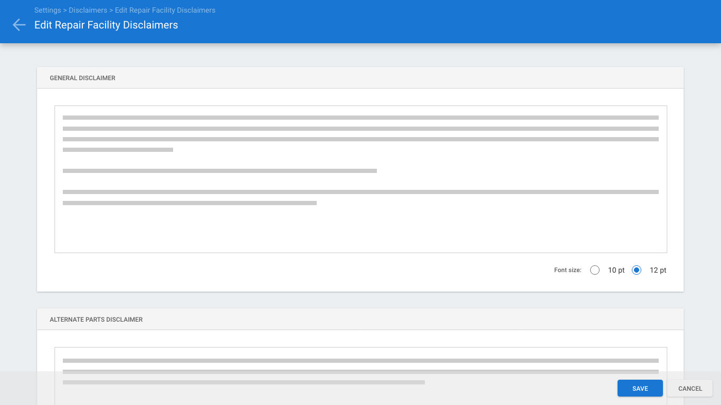Viewport: 721px width, 405px height.
Task: Click the "10 pt" label text
Action: 616,270
